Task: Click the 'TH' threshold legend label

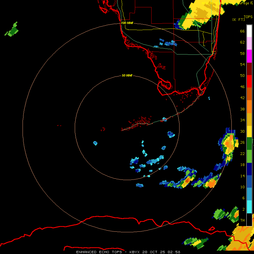Action: [242, 220]
